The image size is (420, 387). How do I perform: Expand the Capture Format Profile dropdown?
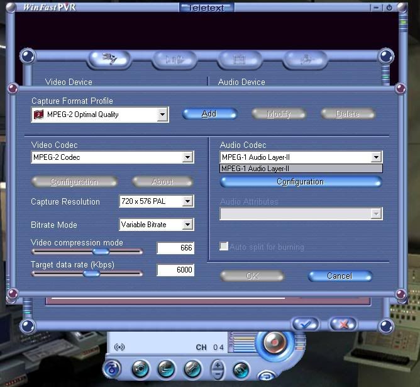(162, 115)
